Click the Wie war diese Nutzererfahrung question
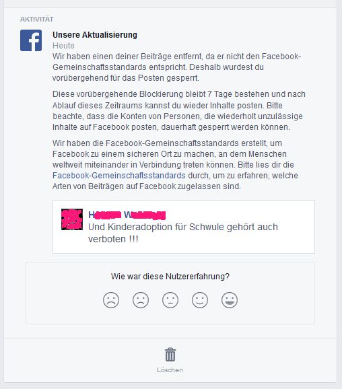The image size is (342, 389). click(170, 277)
